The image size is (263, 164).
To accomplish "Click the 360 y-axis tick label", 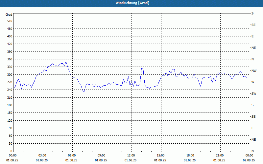I will [10, 59].
